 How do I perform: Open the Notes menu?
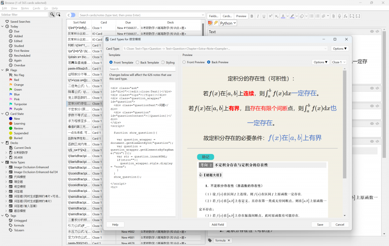click(25, 8)
